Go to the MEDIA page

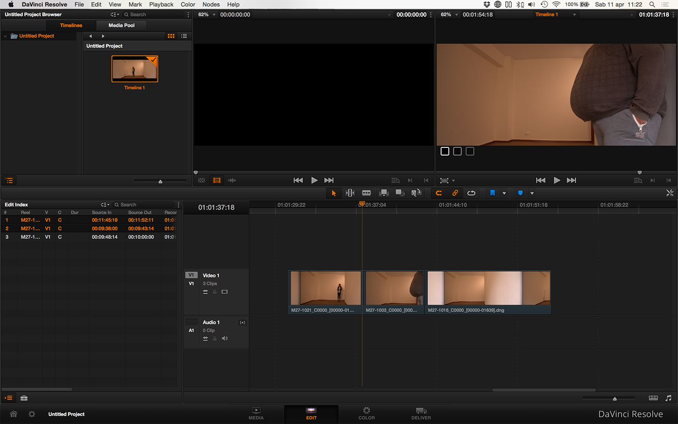point(256,414)
